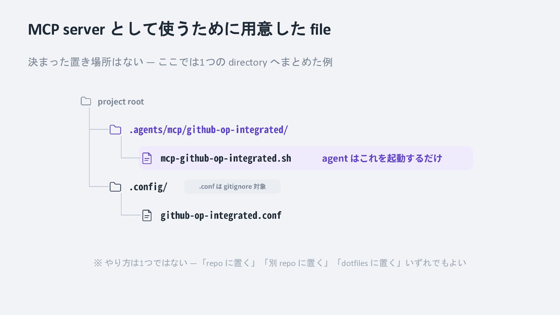Select the mcp-github-op-integrated.sh file name

[226, 158]
